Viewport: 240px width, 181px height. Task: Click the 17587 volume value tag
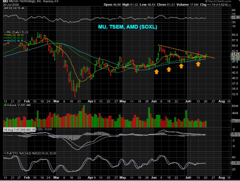[235, 121]
